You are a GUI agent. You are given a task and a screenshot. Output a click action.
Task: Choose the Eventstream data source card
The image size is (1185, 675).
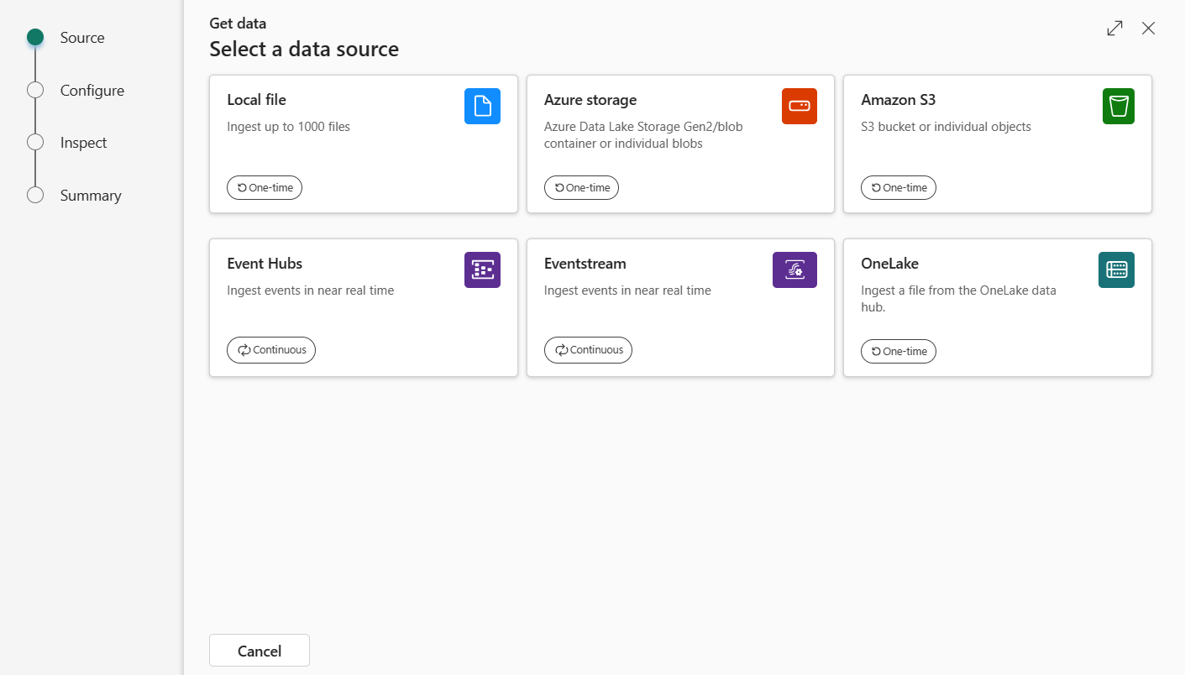click(x=680, y=308)
